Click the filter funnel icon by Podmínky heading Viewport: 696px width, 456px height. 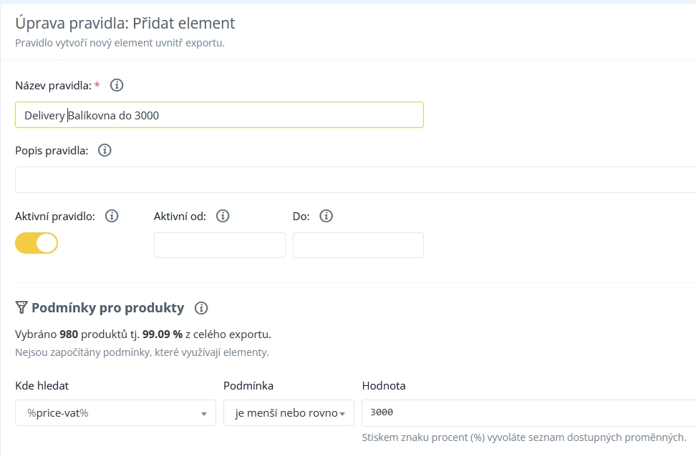[21, 308]
